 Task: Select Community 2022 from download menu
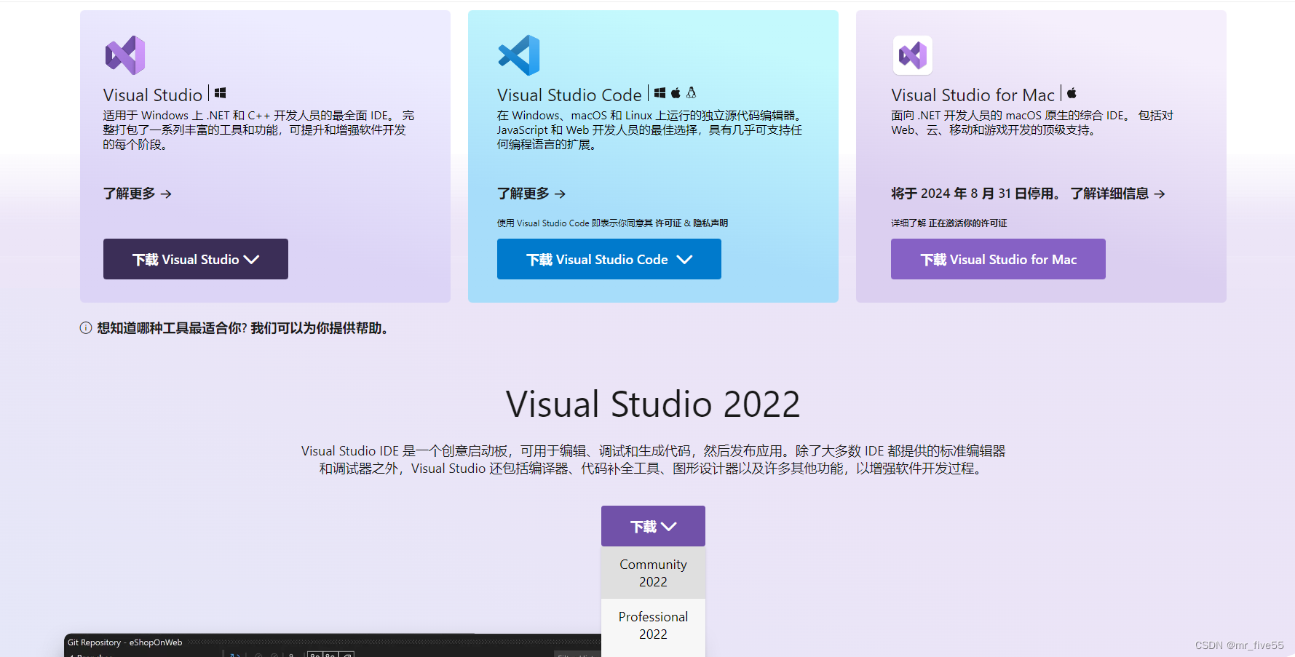point(653,573)
